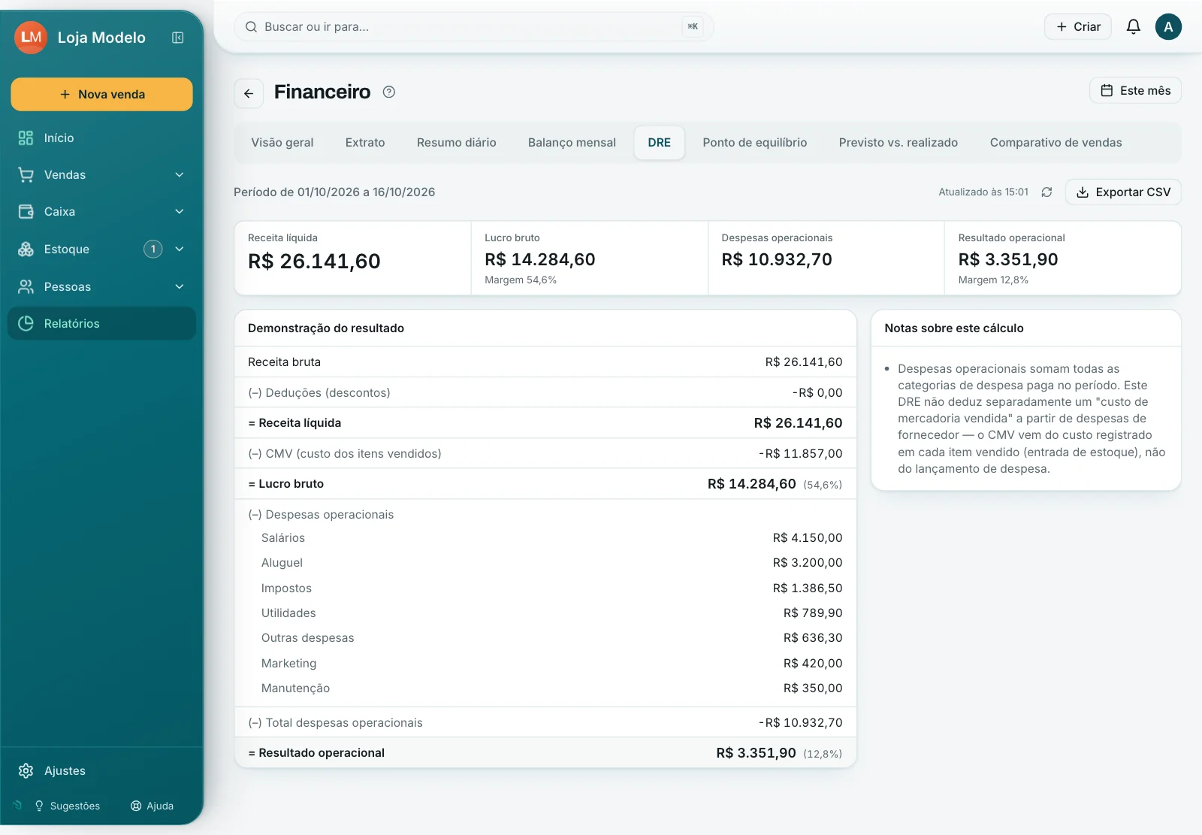Click the Estoque badge showing 1
This screenshot has width=1202, height=835.
pos(153,249)
